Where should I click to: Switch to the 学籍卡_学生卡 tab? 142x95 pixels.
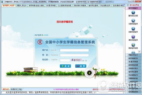tap(22, 5)
